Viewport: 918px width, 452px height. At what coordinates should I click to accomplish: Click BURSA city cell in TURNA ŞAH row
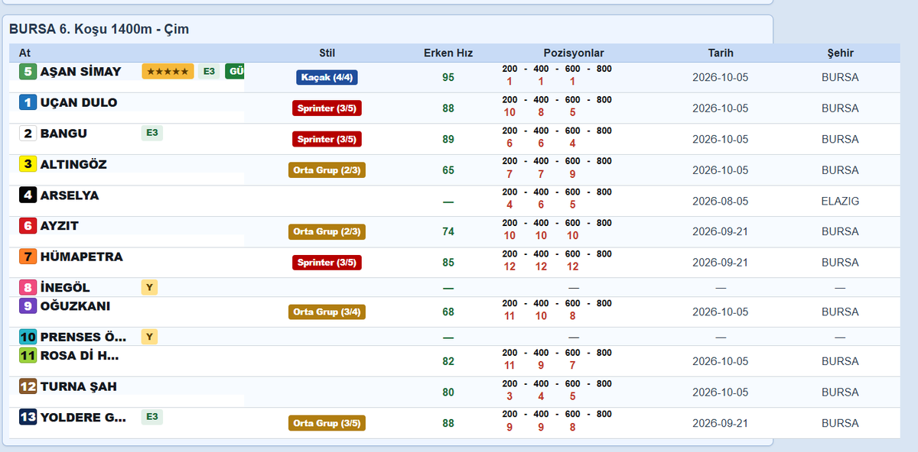840,392
